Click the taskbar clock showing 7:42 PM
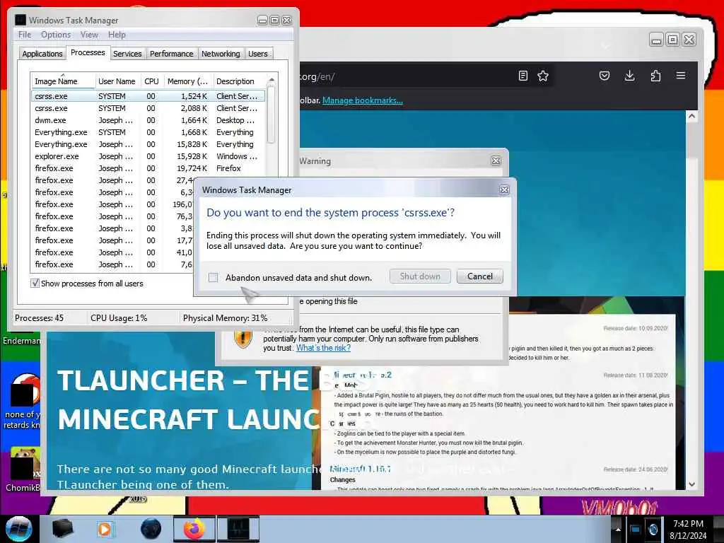Viewport: 724px width, 543px height. coord(688,530)
